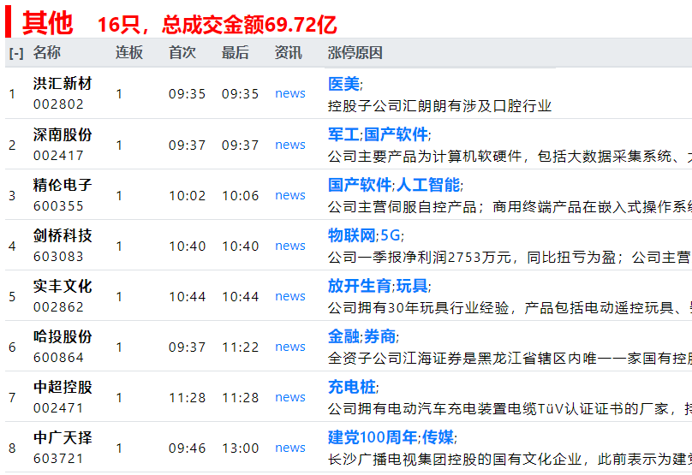Sort by the 首次 column header
This screenshot has width=692, height=475.
[182, 52]
